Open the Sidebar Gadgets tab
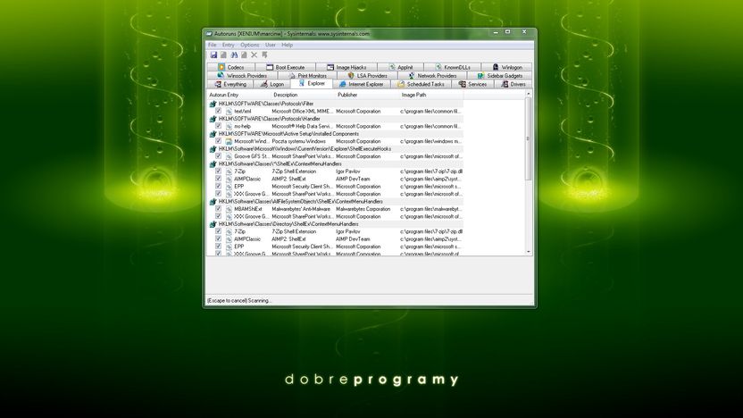 tap(499, 76)
